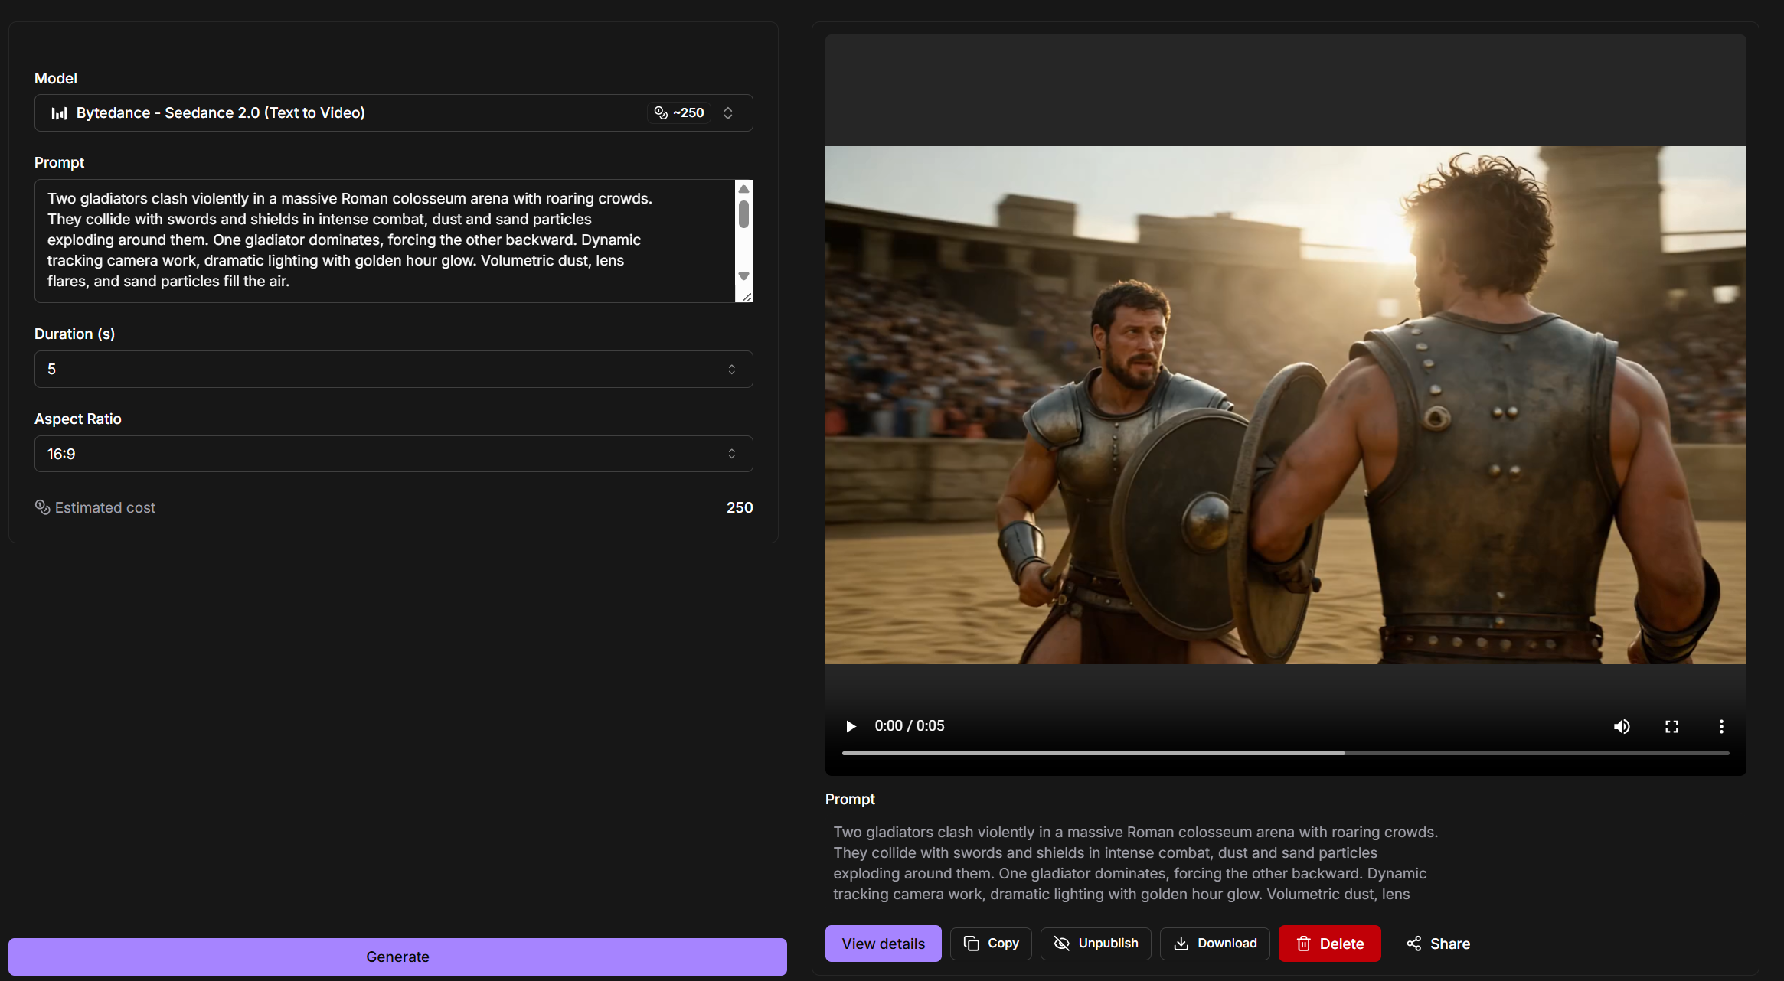
Task: Open video three-dot options menu
Action: [x=1721, y=726]
